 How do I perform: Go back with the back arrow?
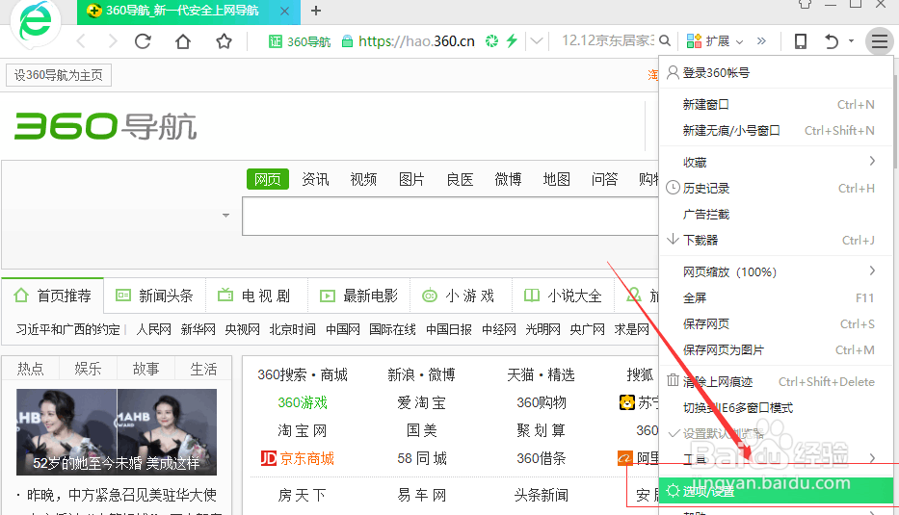pos(81,41)
